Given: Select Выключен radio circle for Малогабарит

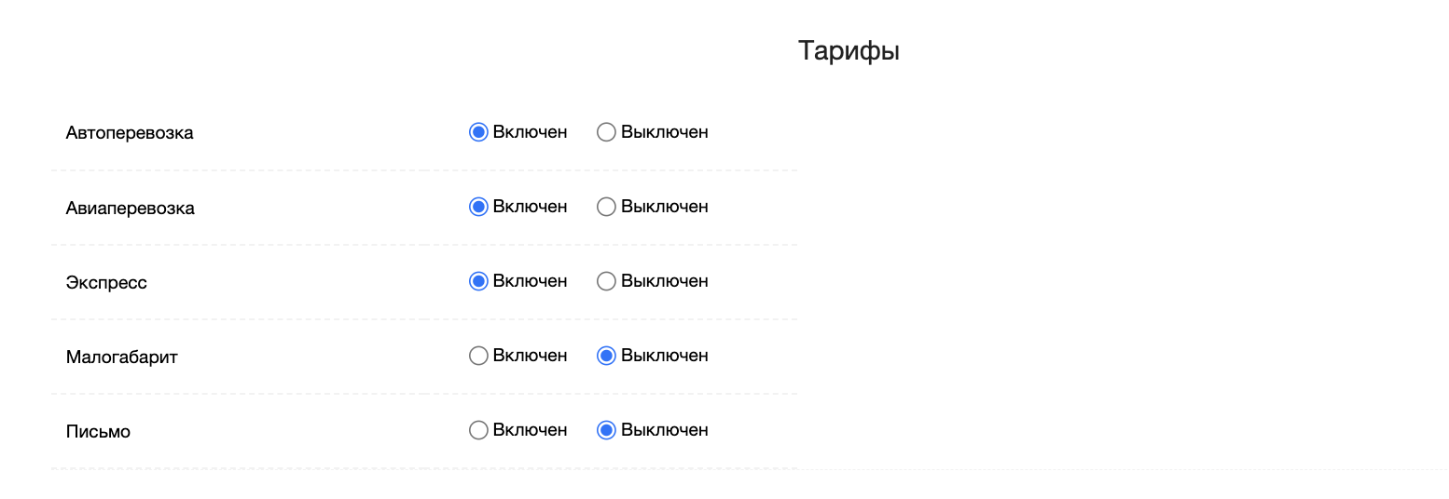Looking at the screenshot, I should [606, 356].
